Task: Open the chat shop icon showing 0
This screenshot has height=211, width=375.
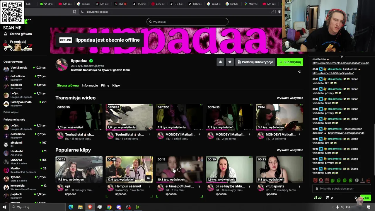Action: click(x=329, y=198)
